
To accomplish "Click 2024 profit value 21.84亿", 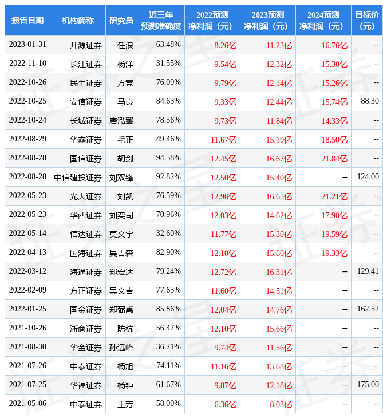I will point(334,159).
